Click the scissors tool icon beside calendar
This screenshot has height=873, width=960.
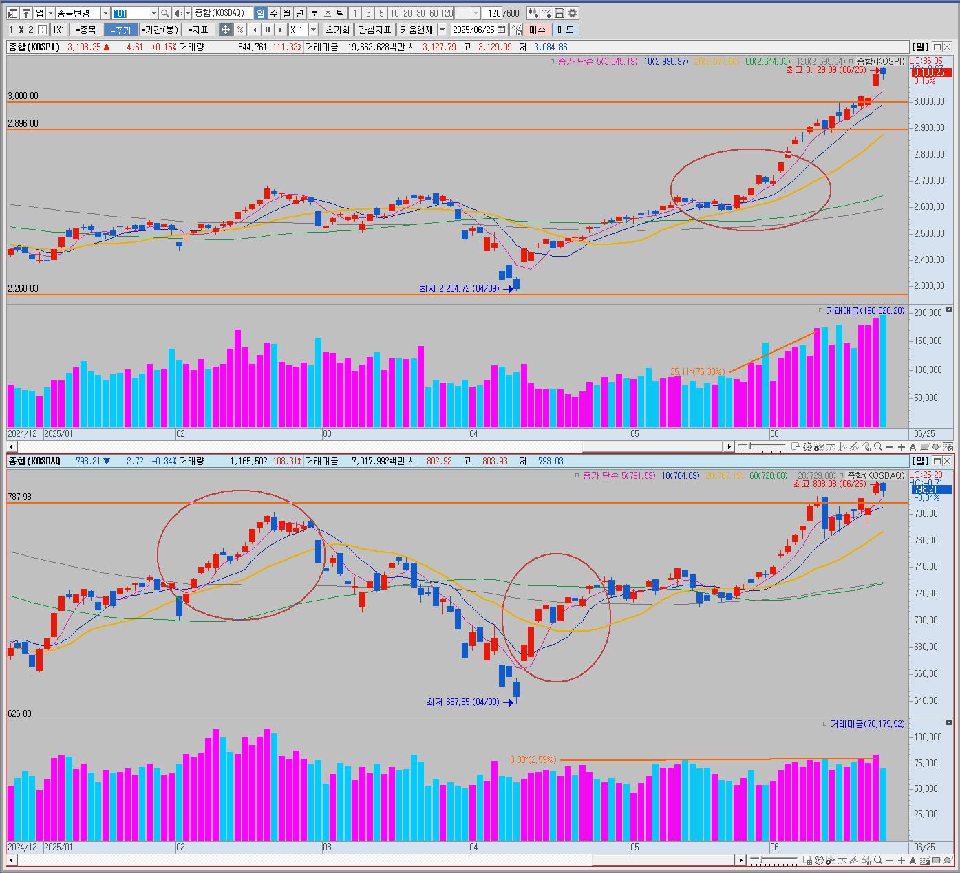click(516, 30)
